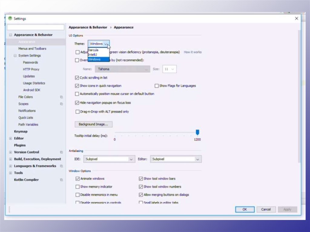The width and height of the screenshot is (310, 232).
Task: Click the Theme combo box
Action: (98, 44)
